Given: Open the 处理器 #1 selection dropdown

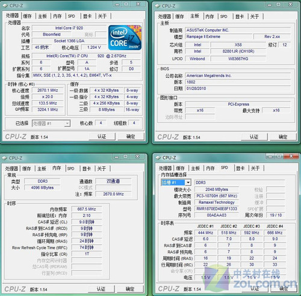Looking at the screenshot, I should coord(51,123).
